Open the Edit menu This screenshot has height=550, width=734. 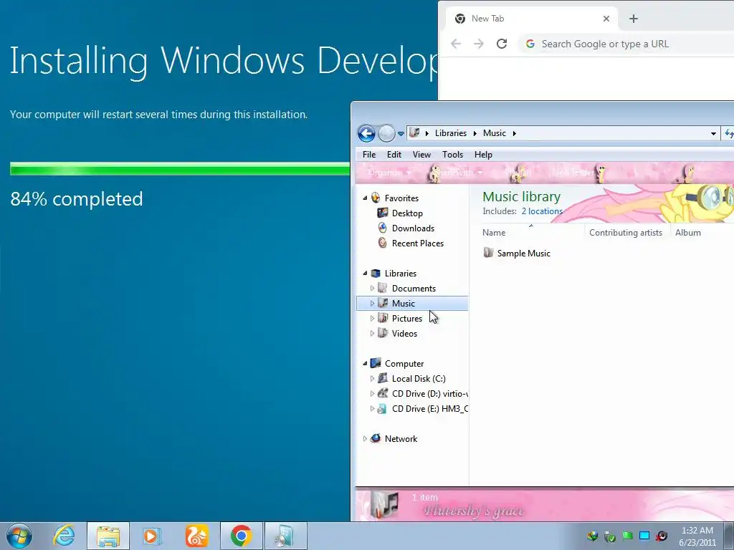point(394,155)
